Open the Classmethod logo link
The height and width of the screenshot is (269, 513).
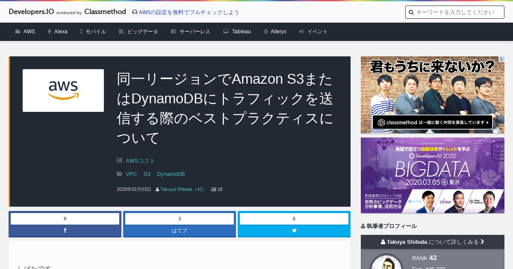coord(105,12)
